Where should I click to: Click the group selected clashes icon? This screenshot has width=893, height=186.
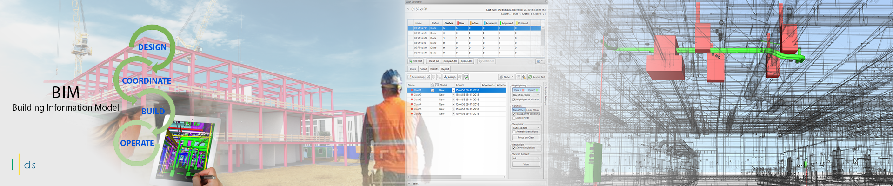tap(428, 77)
